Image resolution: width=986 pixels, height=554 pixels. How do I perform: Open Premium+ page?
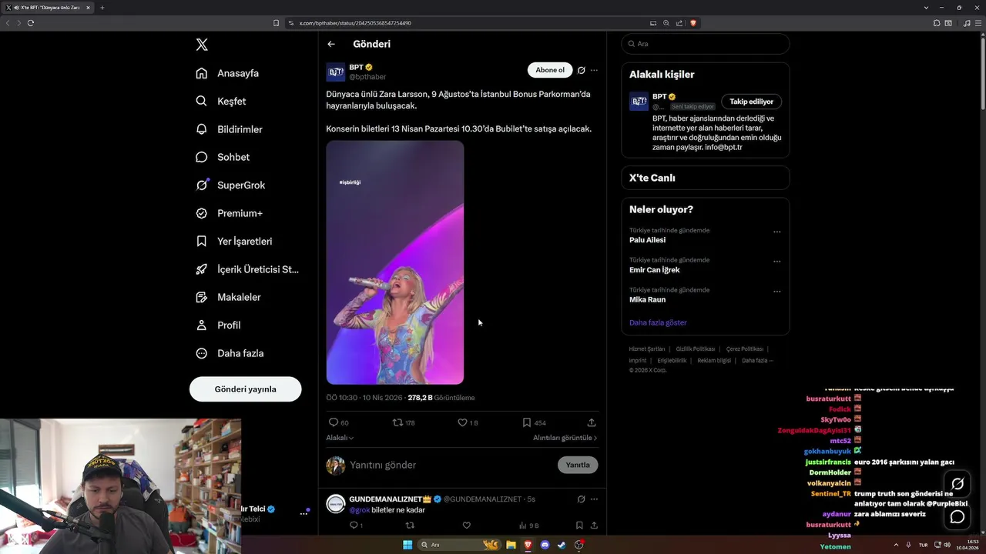pyautogui.click(x=229, y=213)
